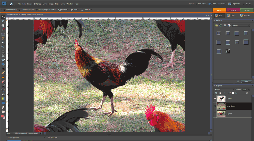
Task: Uncheck Auto Select Layer option
Action: [x=4, y=10]
